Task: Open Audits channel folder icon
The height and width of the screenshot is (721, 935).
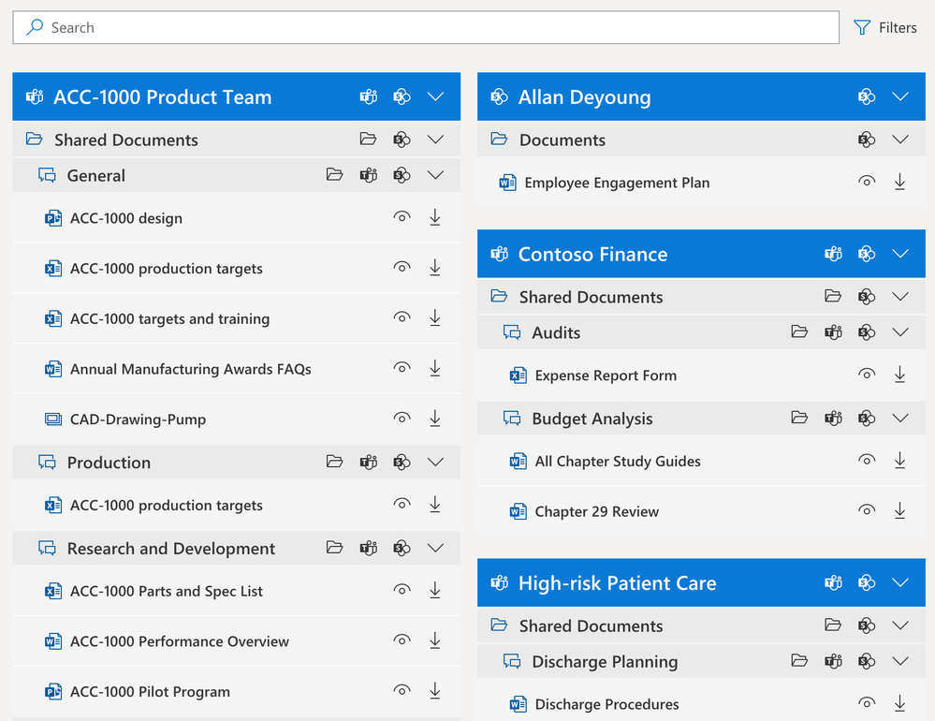Action: click(x=799, y=331)
